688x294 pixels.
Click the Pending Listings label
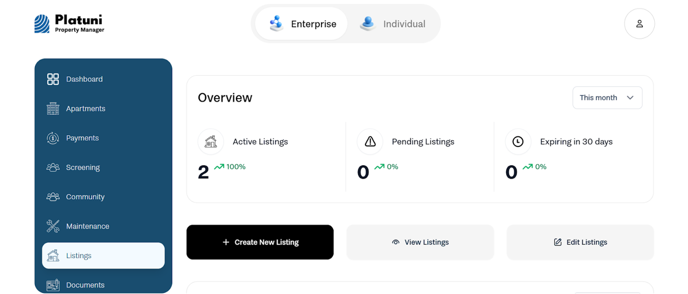point(423,142)
